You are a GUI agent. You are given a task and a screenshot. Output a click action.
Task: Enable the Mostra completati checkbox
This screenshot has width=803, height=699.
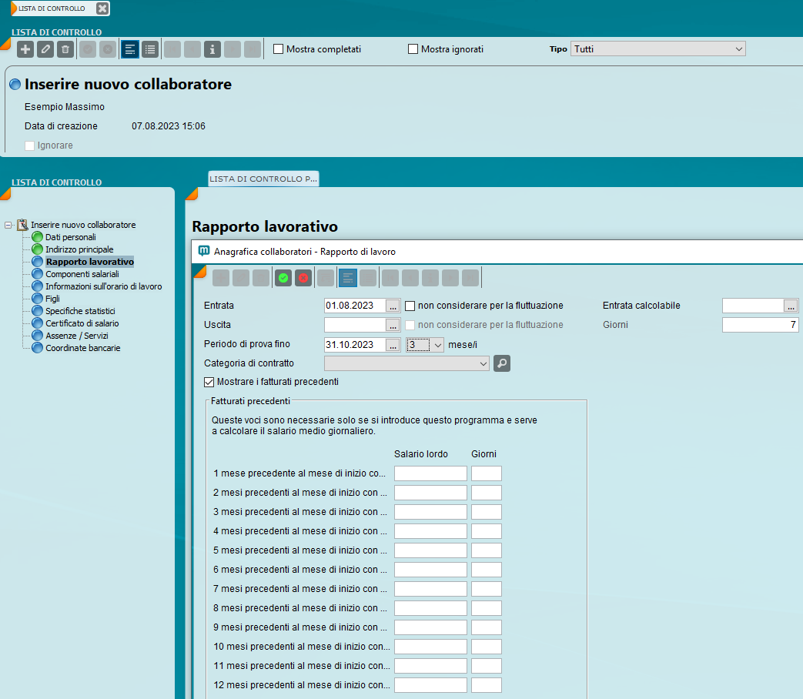coord(279,49)
